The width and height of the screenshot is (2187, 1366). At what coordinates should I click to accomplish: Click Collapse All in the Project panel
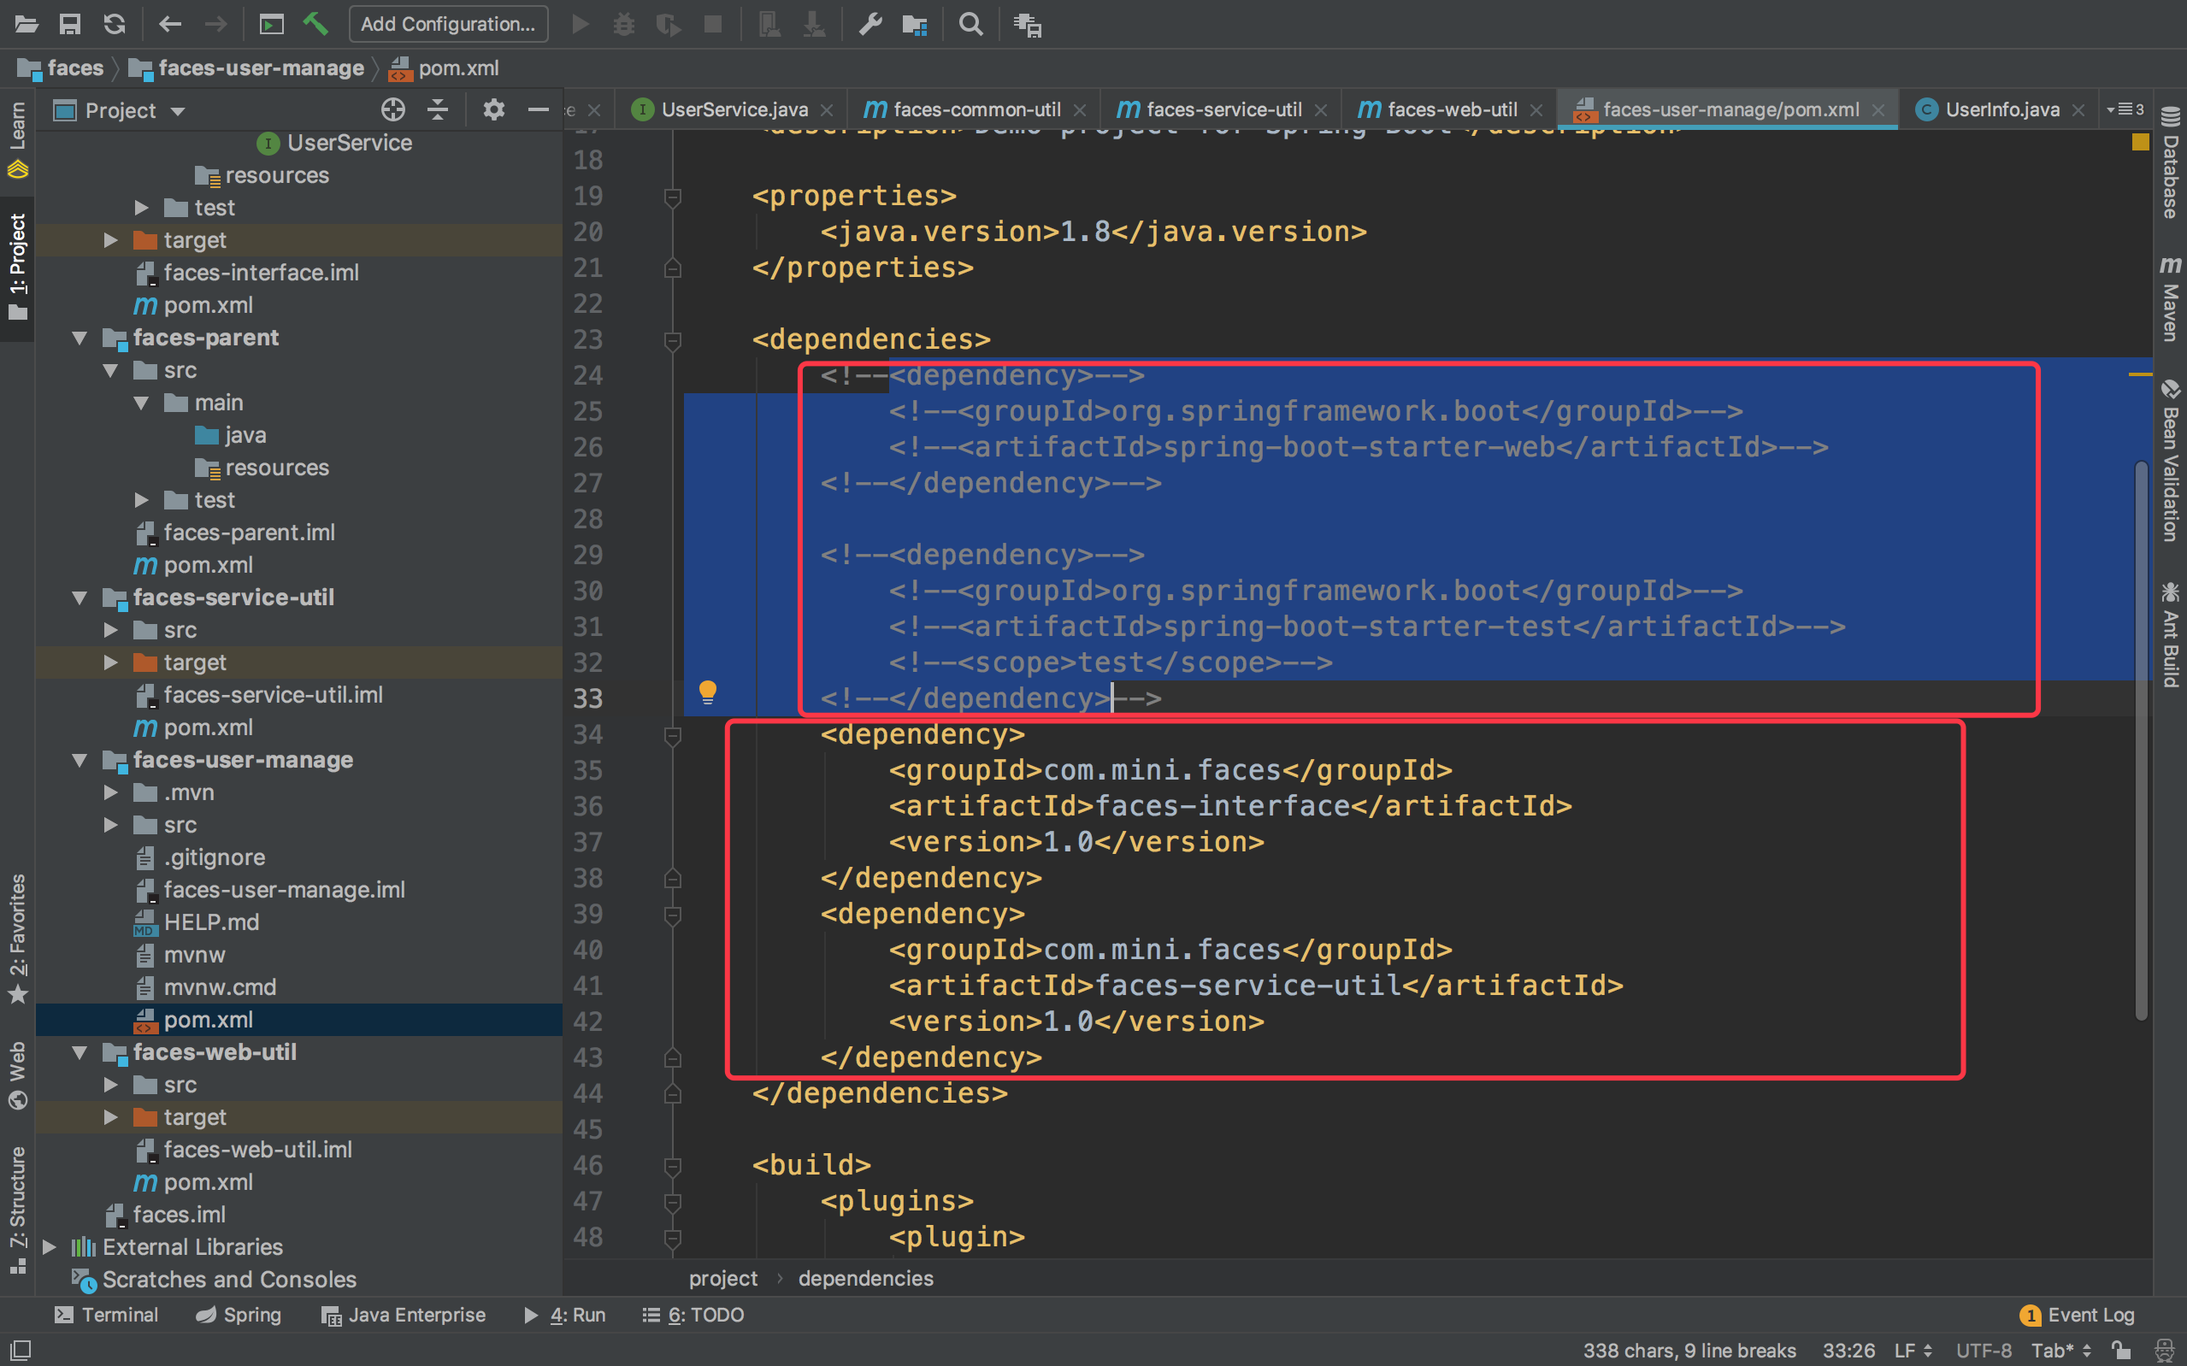click(x=438, y=109)
